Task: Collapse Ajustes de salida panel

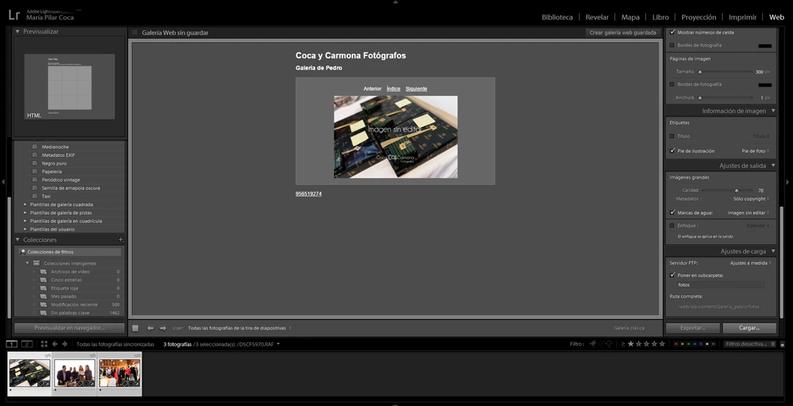Action: [x=773, y=165]
